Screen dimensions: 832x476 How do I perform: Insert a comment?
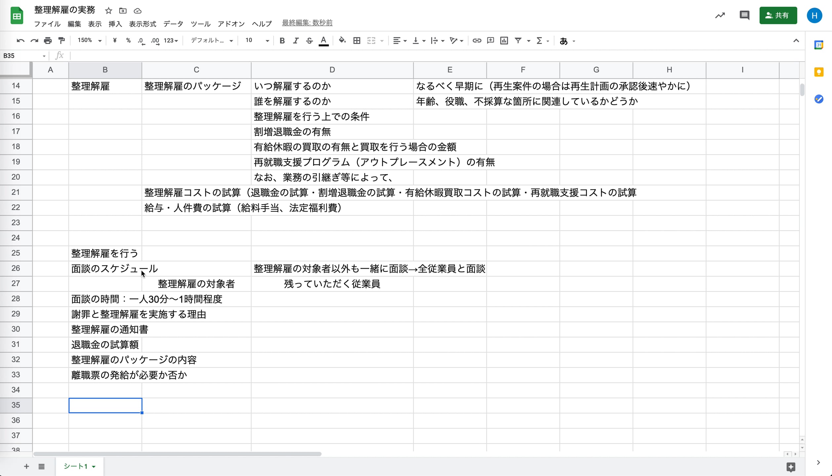[x=490, y=40]
